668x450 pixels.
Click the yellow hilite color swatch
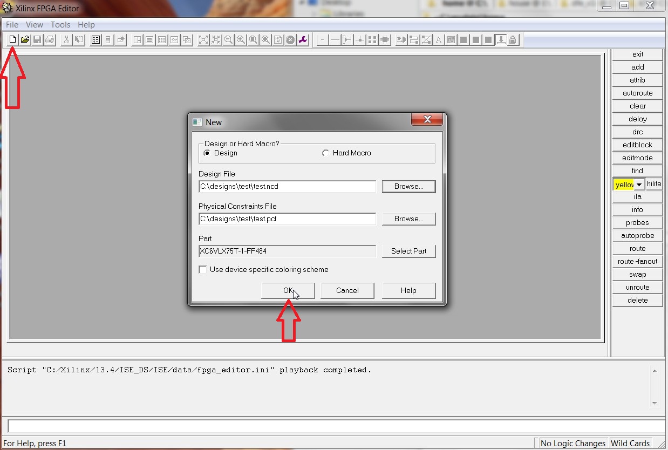point(623,184)
